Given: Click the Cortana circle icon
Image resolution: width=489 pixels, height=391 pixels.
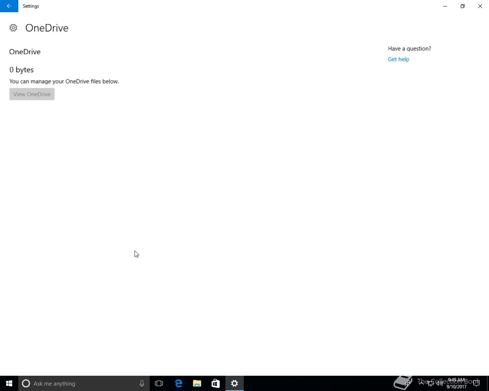Looking at the screenshot, I should [26, 383].
